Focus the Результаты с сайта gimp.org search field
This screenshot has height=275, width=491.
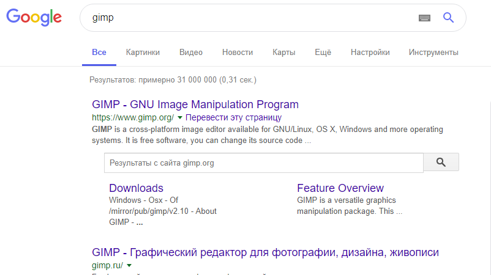point(264,163)
